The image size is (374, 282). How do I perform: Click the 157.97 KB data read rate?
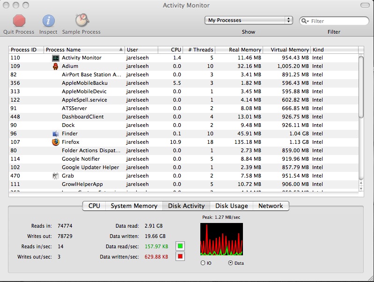156,246
